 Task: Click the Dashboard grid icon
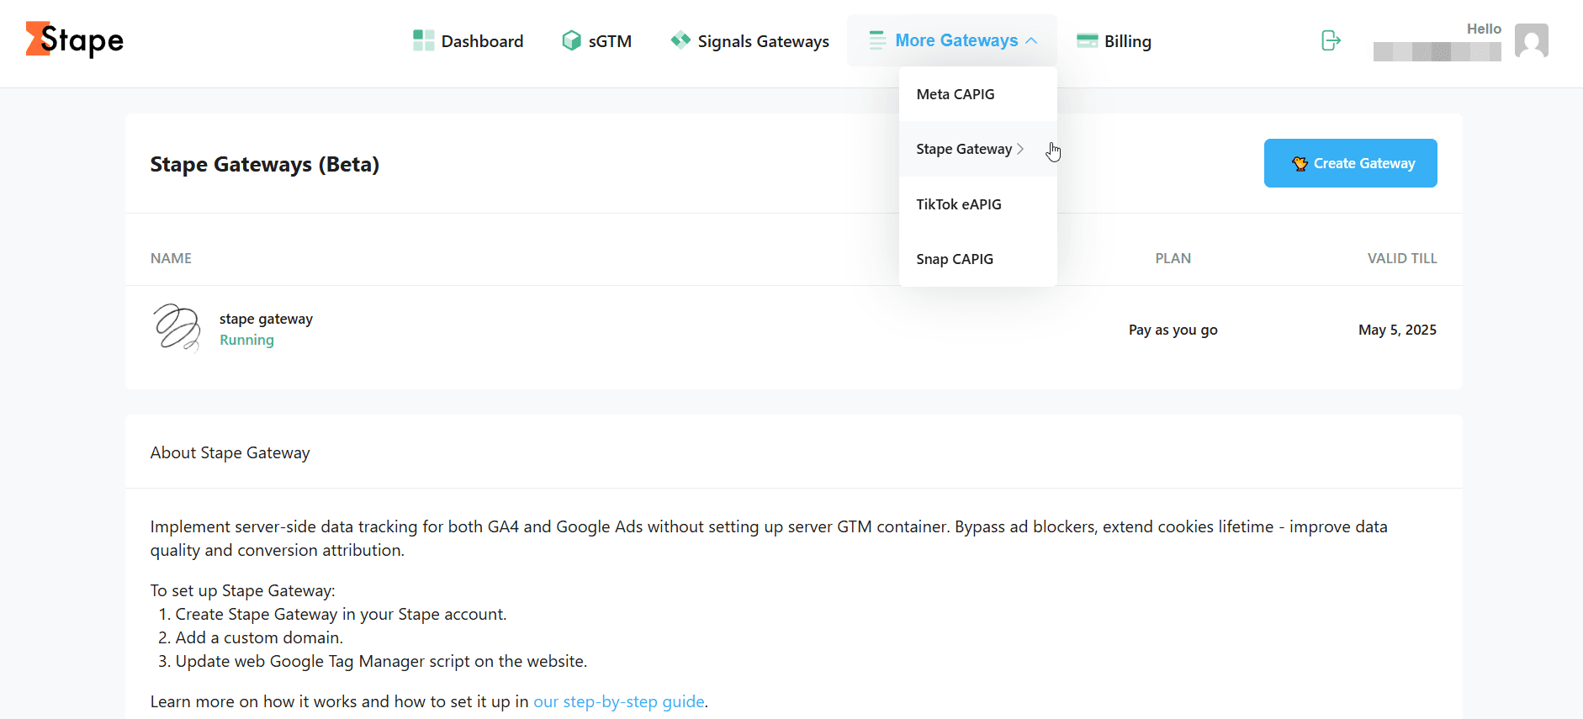(423, 40)
